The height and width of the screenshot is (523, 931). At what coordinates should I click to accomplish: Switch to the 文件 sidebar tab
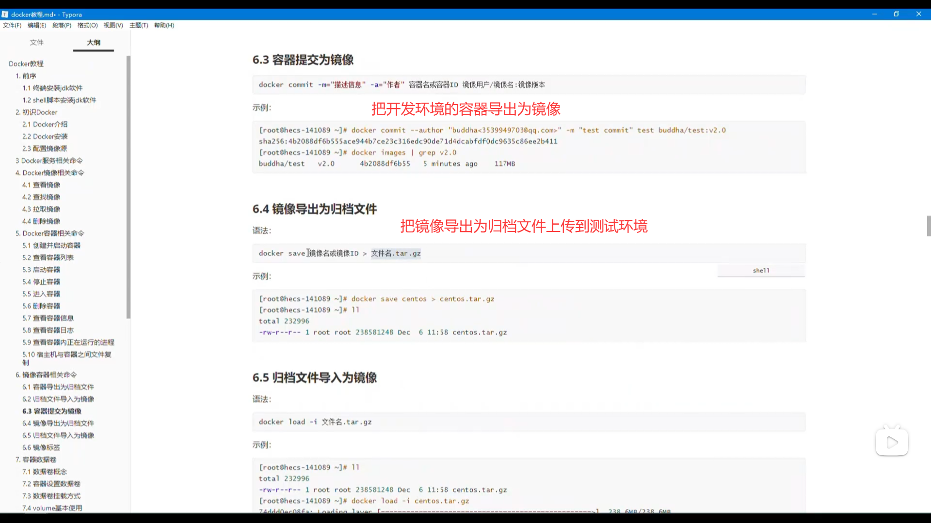pos(36,43)
